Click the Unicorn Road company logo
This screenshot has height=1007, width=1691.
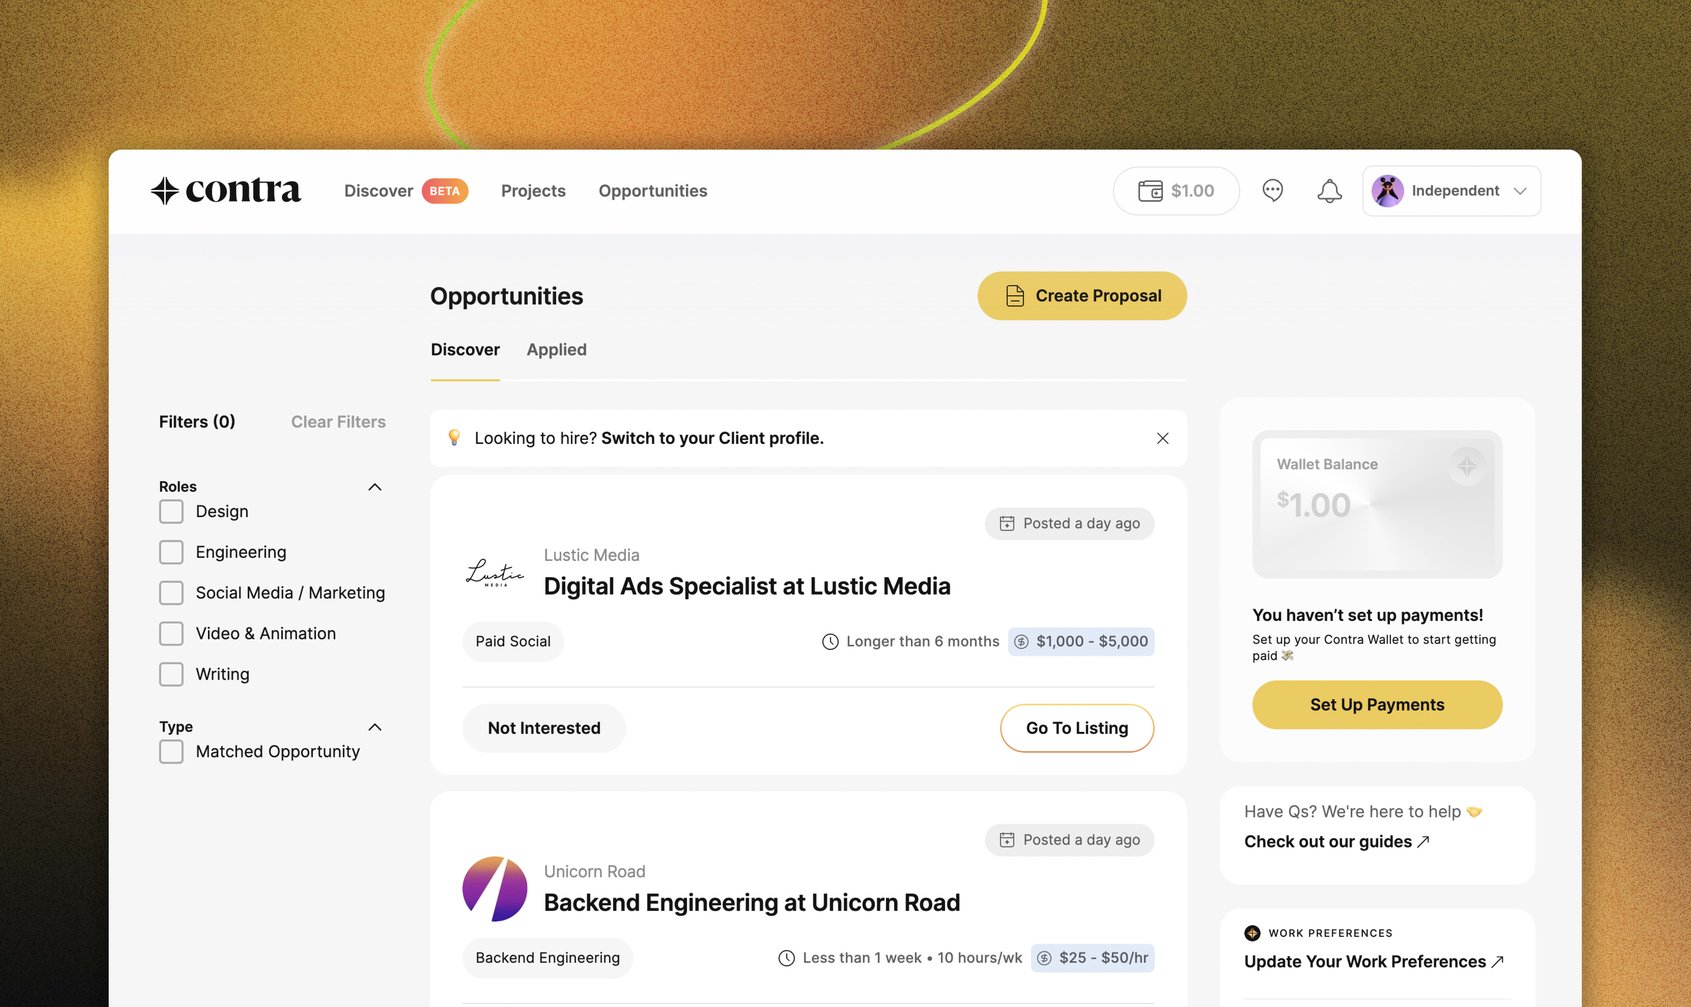(x=495, y=889)
